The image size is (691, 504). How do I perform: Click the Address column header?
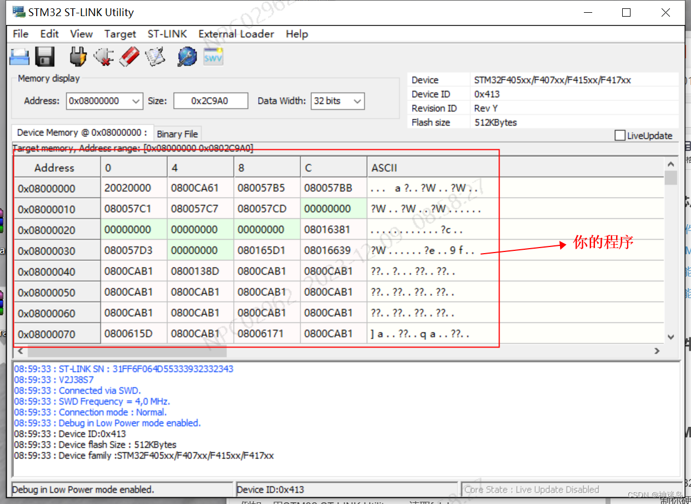point(57,168)
